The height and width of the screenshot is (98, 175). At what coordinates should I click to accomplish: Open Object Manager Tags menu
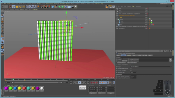pos(133,6)
